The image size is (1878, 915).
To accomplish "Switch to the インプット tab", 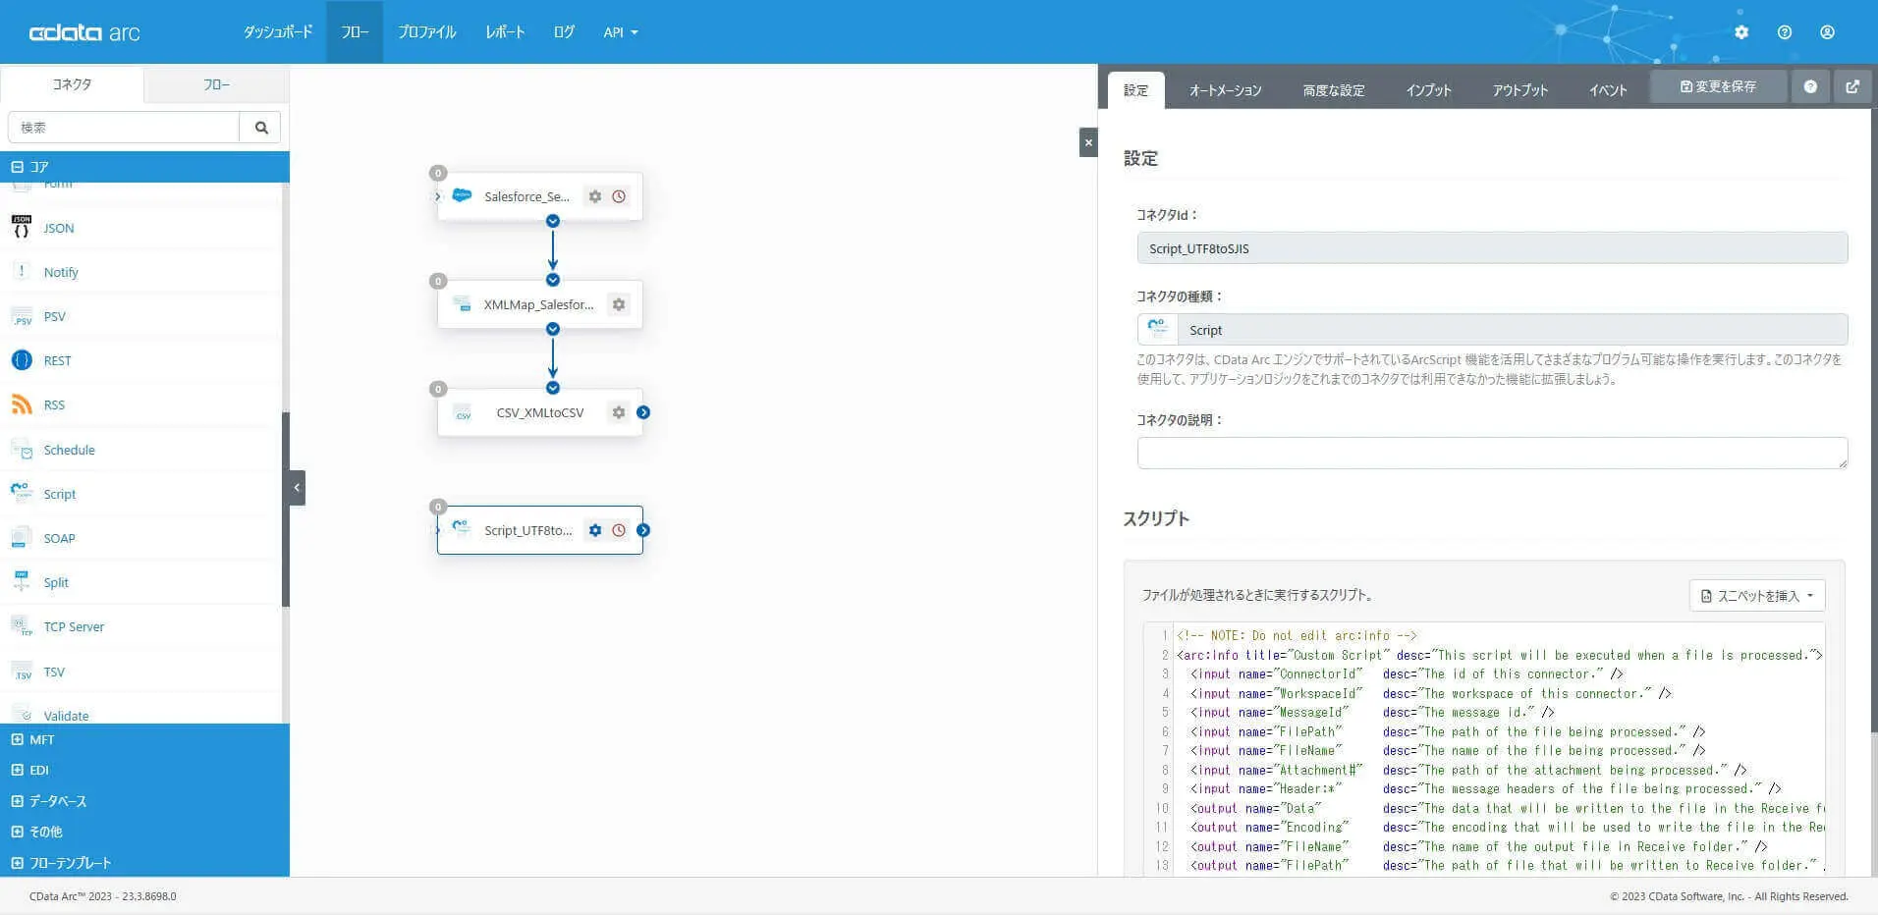I will [x=1428, y=90].
